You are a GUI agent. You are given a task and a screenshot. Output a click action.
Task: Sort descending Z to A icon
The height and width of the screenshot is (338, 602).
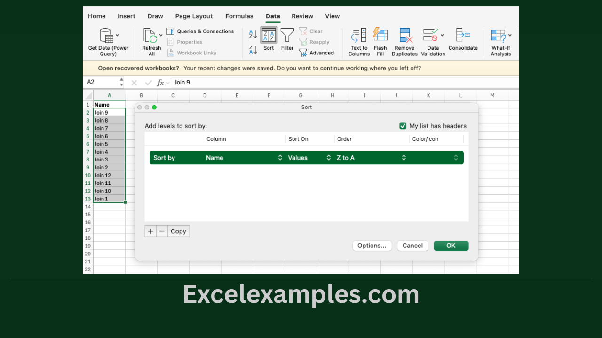[x=253, y=49]
